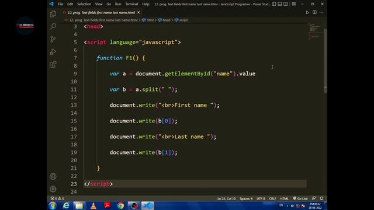Click the closing </script> tag on line 23
Image resolution: width=374 pixels, height=210 pixels.
coord(98,184)
